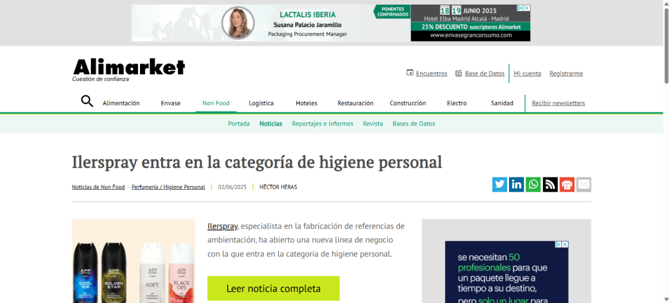The image size is (670, 303).
Task: Open Bases de Datos sub-tab
Action: 414,124
